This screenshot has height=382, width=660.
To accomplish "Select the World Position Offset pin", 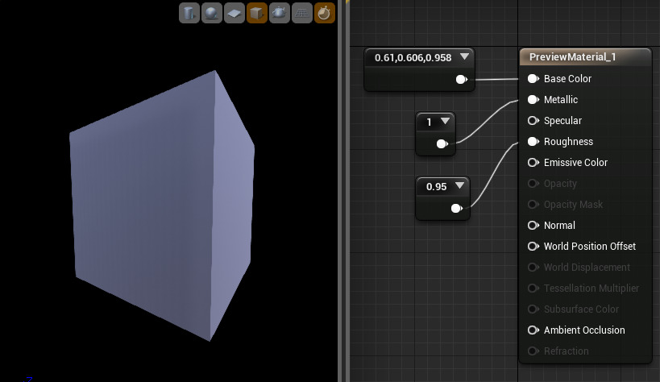I will click(533, 247).
